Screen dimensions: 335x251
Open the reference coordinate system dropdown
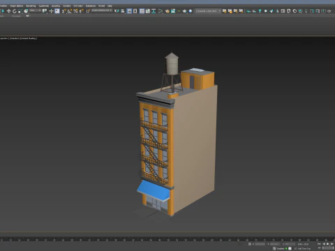35,10
